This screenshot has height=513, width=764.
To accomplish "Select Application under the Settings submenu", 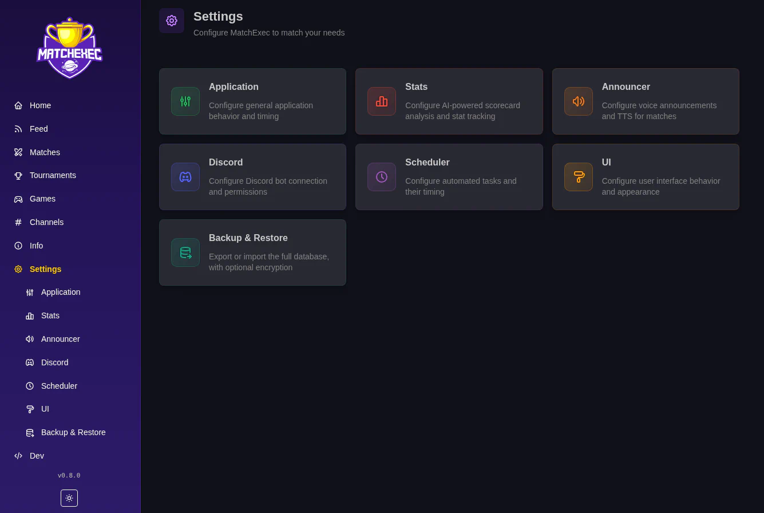I will click(61, 292).
